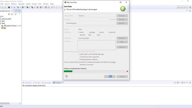Click the Debug bug icon in toolbar
The height and width of the screenshot is (108, 192).
[x=18, y=7]
